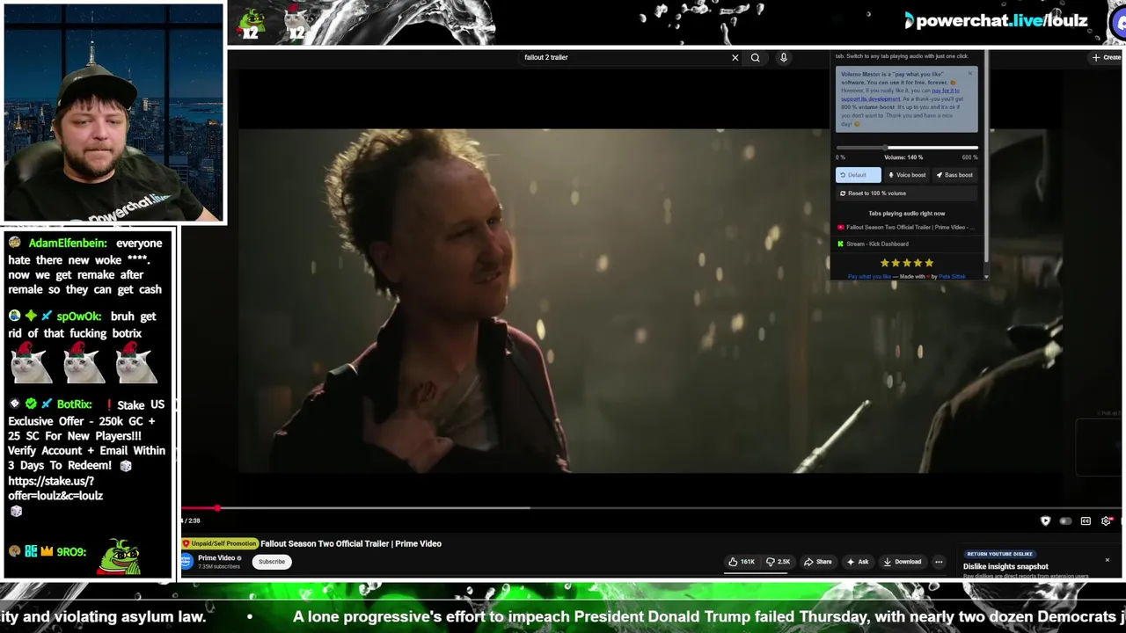This screenshot has width=1126, height=633.
Task: Click the YouTube search magnifier icon
Action: [x=755, y=58]
